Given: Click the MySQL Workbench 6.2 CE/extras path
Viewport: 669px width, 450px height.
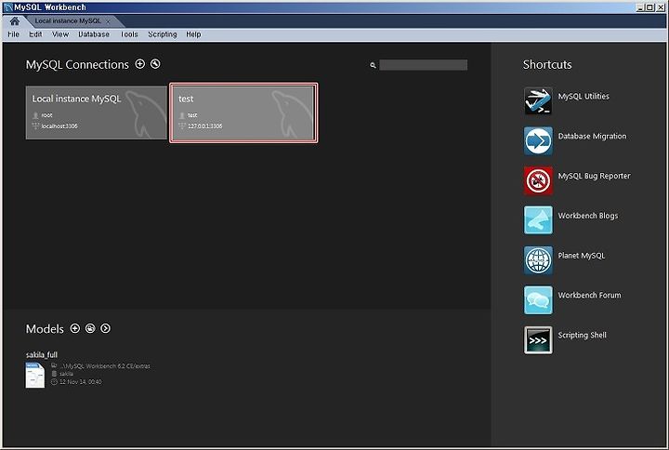Looking at the screenshot, I should click(105, 366).
